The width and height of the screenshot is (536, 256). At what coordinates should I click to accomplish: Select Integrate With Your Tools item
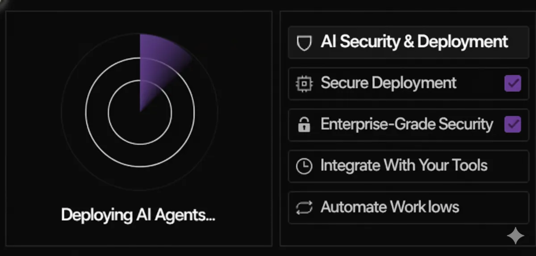tap(408, 166)
